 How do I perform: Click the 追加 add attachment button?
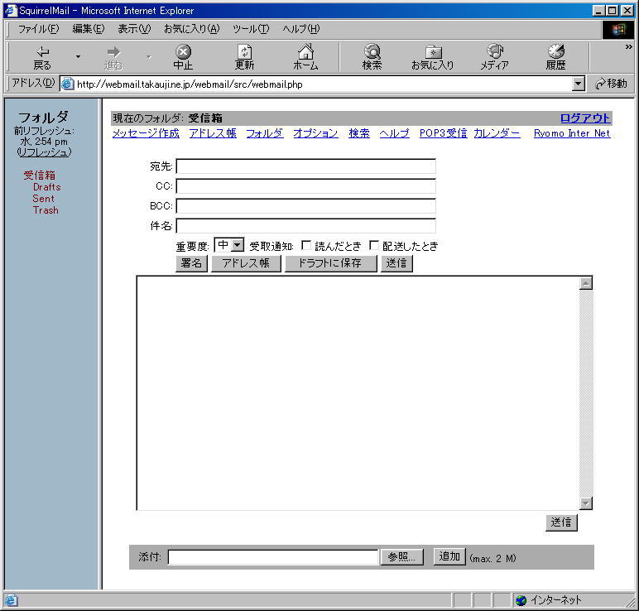[x=449, y=556]
